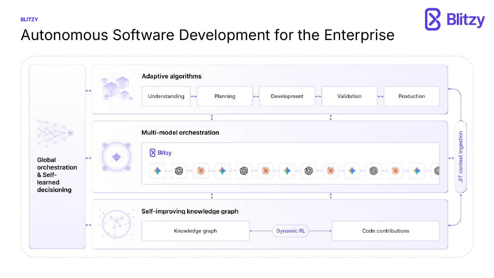Select the Validation stage box

click(349, 96)
